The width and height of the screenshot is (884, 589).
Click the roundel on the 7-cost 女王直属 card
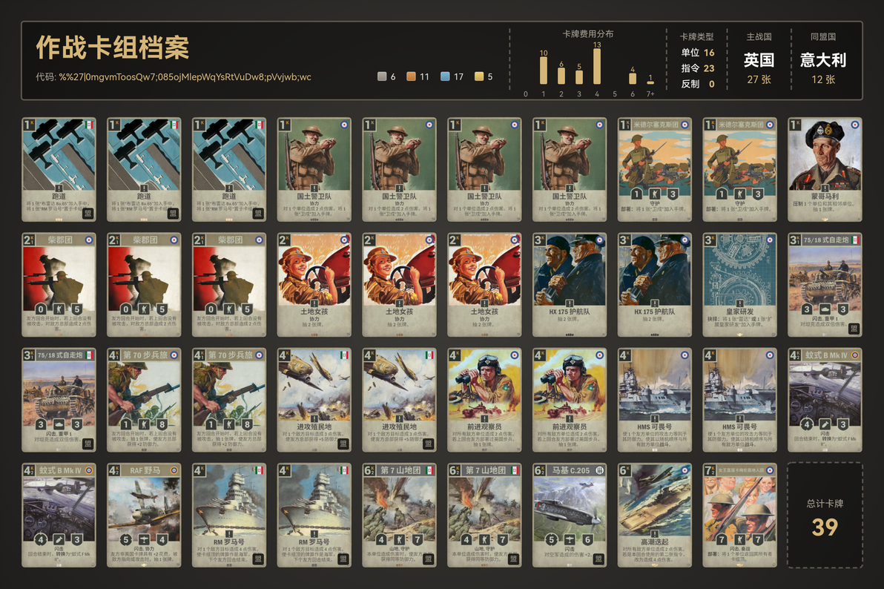pos(770,470)
